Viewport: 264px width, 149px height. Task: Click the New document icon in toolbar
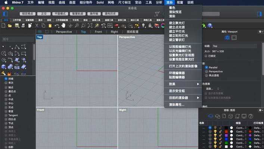(x=3, y=26)
